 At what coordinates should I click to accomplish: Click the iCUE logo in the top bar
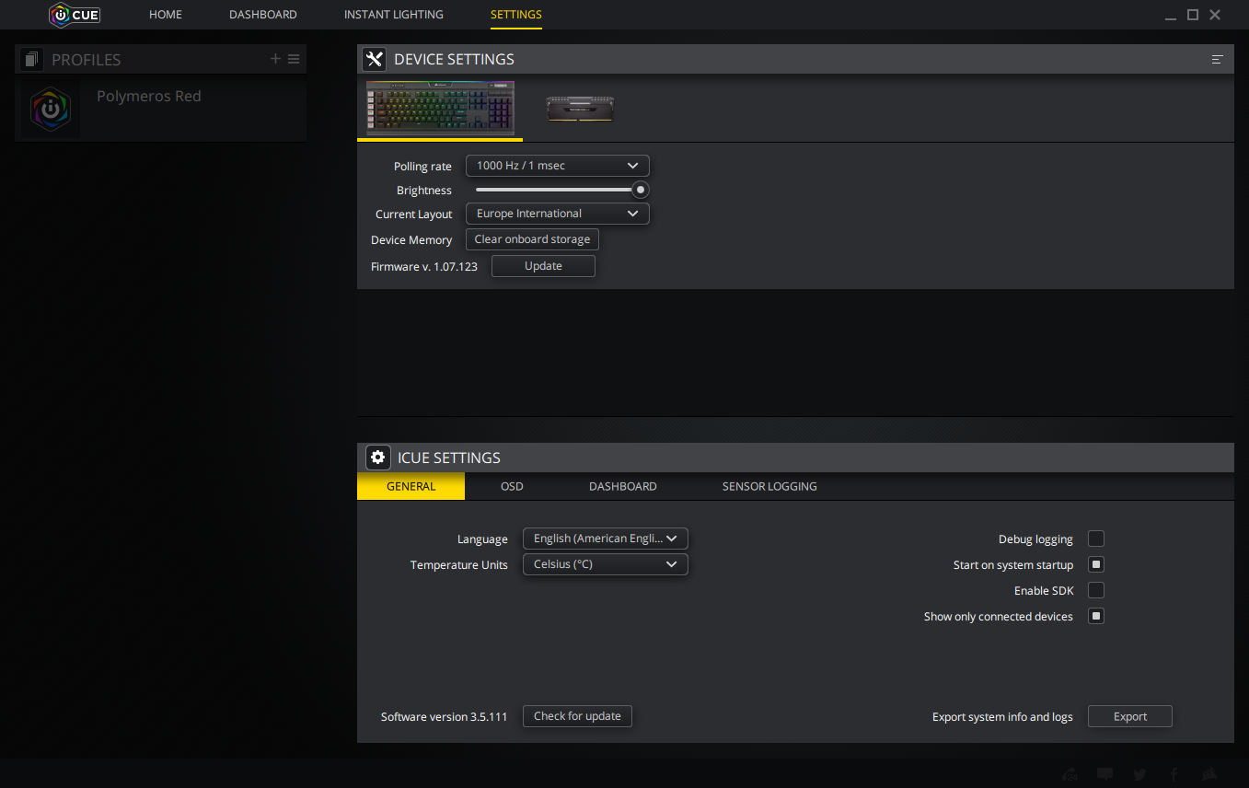75,15
